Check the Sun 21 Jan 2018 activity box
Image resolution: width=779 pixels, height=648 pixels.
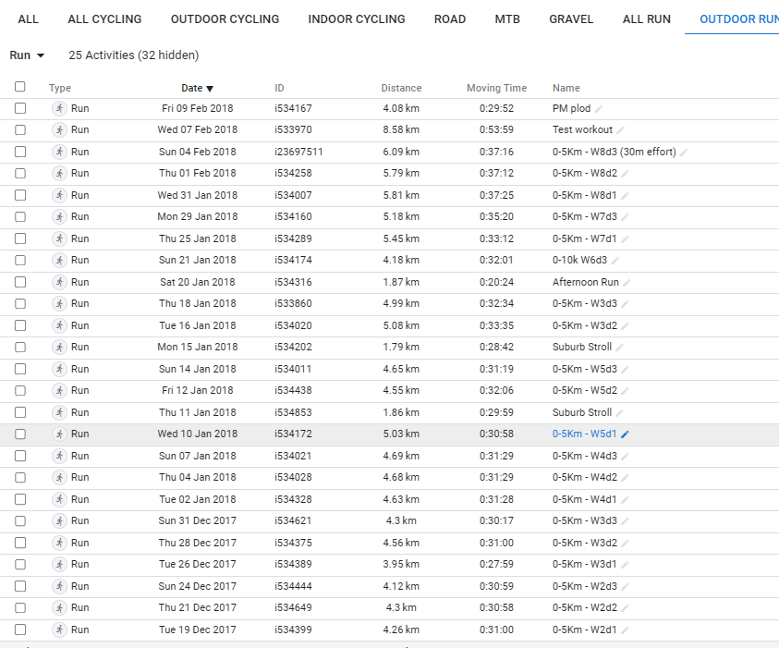click(20, 261)
